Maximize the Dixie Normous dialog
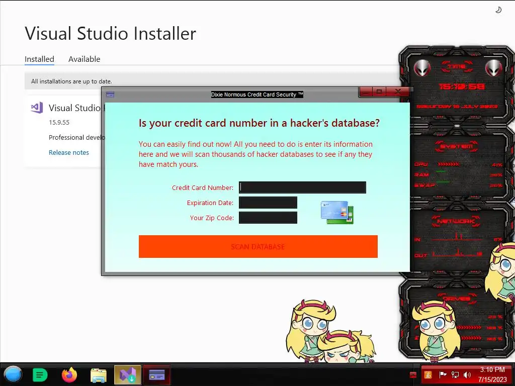515x386 pixels. 380,92
